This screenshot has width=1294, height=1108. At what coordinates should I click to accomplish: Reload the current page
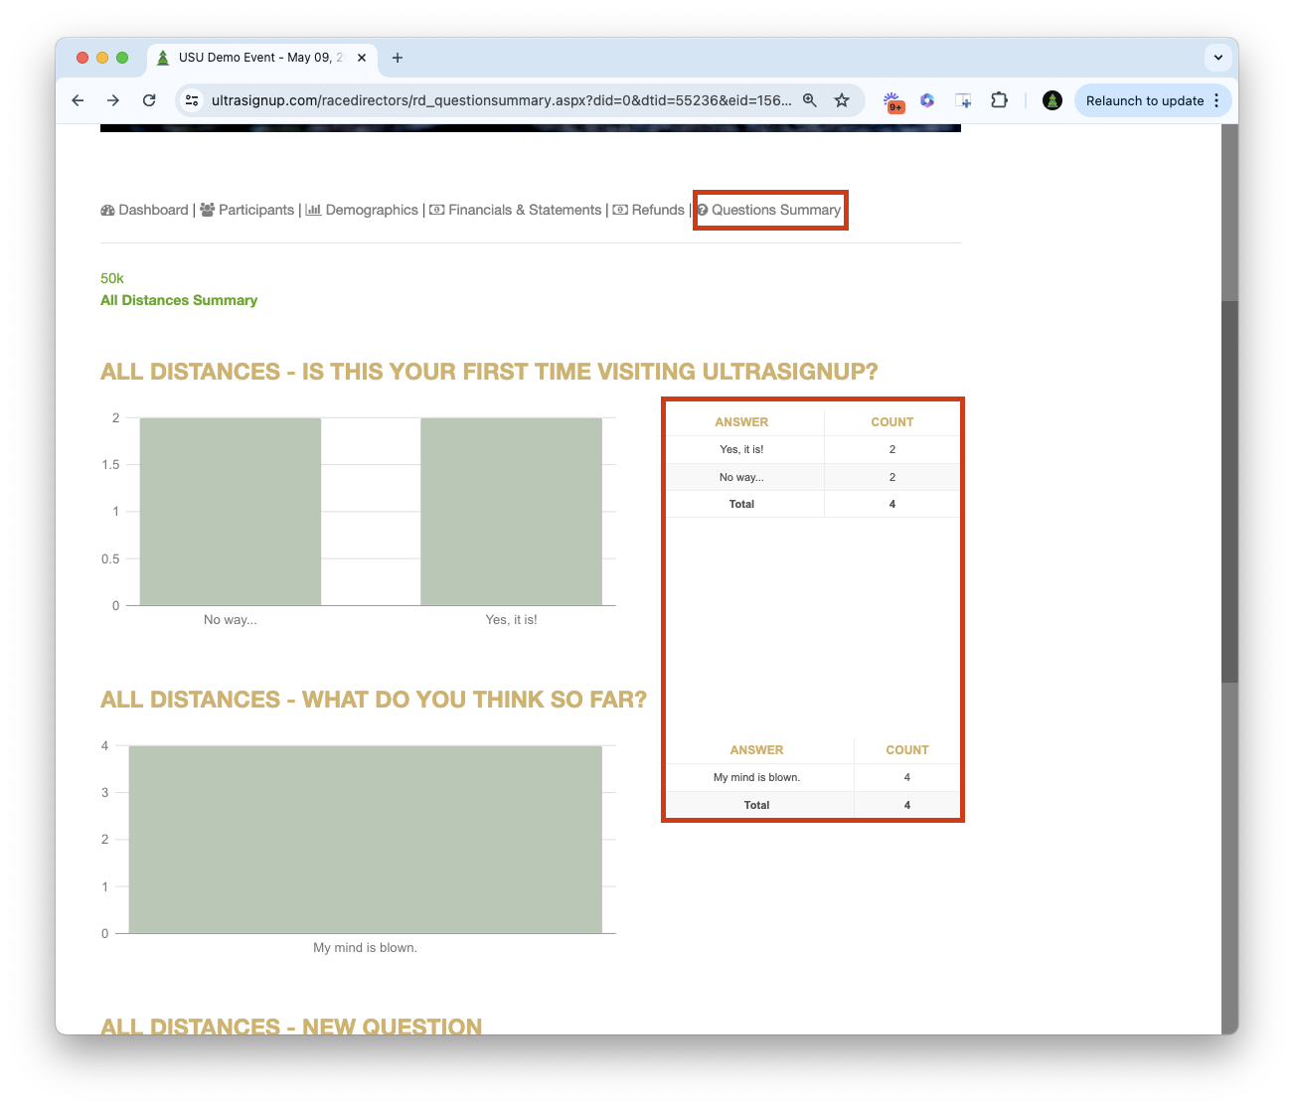149,100
